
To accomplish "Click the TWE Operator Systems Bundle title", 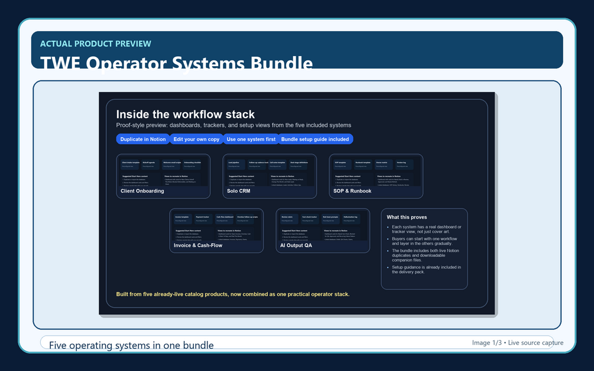I will 177,63.
